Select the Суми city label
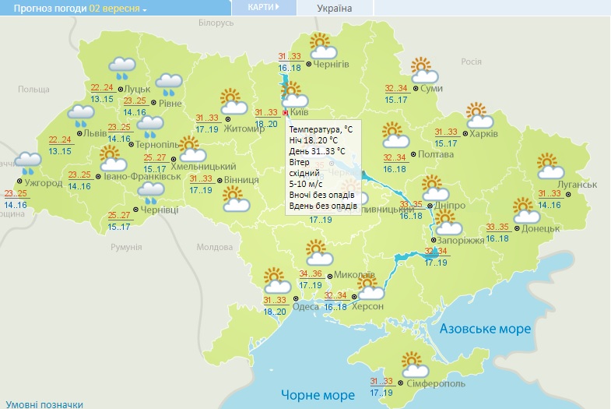Screen dimensions: 611x409 point(432,89)
